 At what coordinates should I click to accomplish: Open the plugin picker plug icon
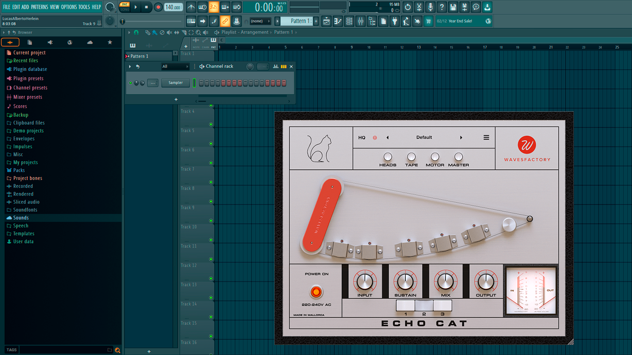tap(395, 21)
